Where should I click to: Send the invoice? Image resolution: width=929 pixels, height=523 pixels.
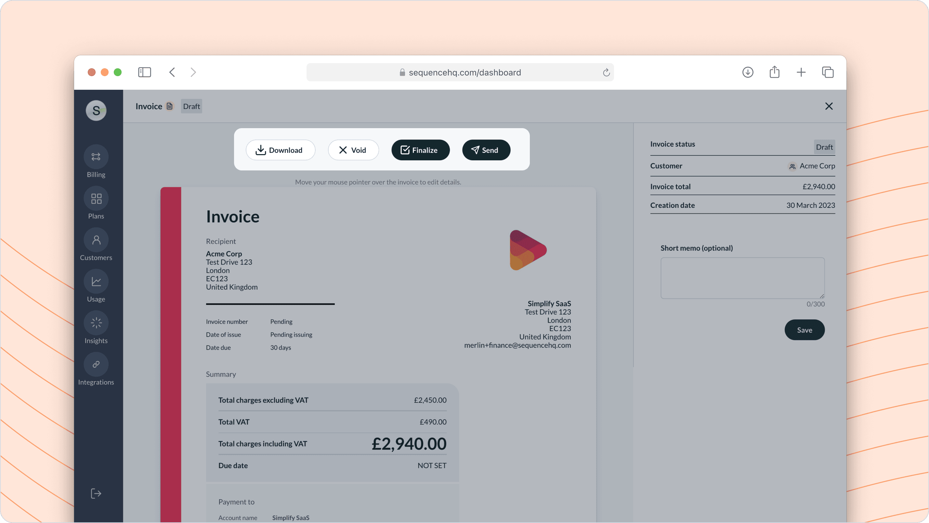(486, 150)
